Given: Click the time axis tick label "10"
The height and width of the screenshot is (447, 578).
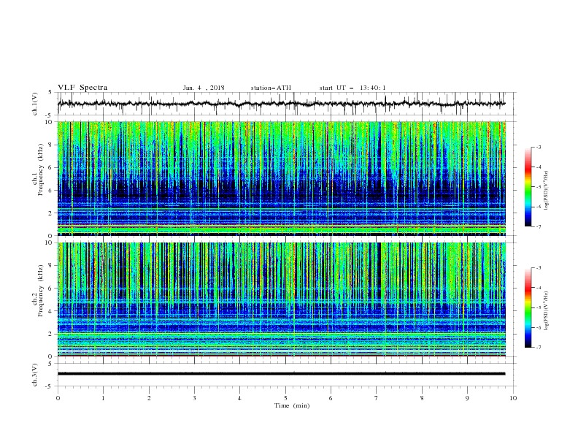Looking at the screenshot, I should [513, 398].
